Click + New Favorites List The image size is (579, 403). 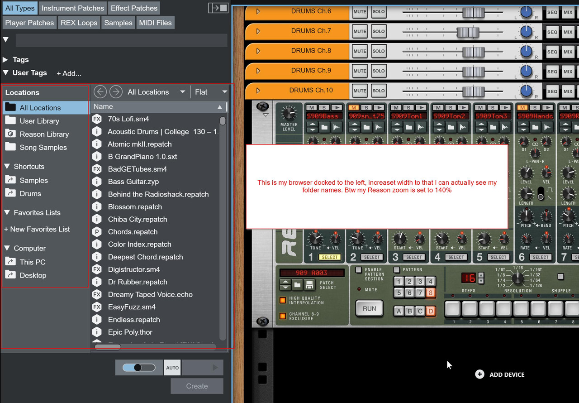pyautogui.click(x=37, y=229)
